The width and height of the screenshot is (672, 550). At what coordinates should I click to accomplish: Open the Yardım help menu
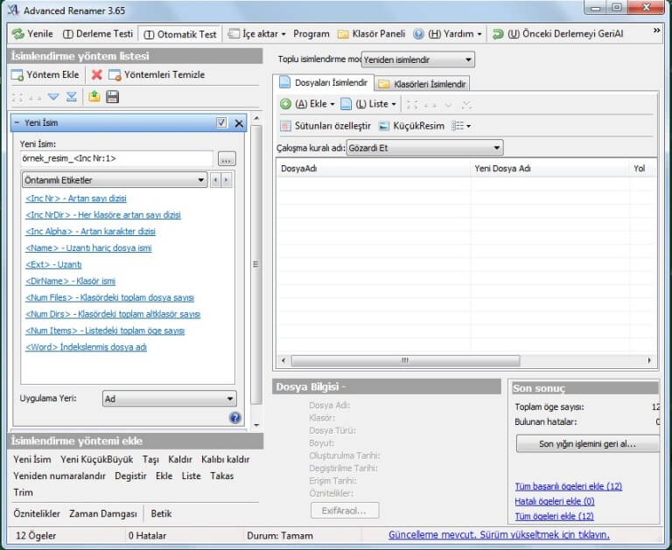pos(448,34)
